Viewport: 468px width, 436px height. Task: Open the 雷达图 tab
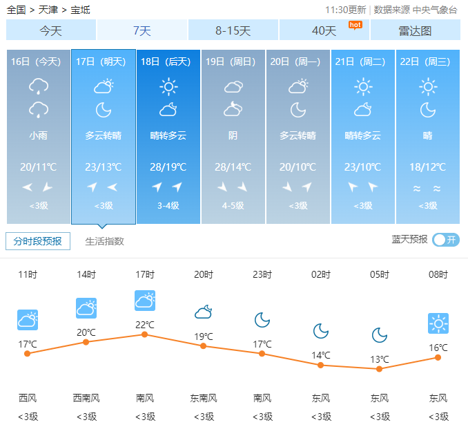pyautogui.click(x=415, y=30)
